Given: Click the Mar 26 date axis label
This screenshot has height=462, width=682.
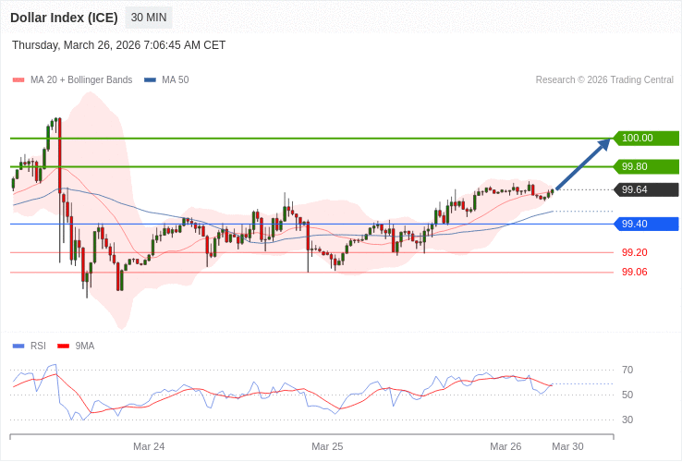Looking at the screenshot, I should (505, 446).
